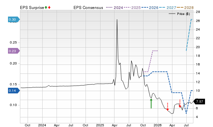Click the 28 label on price axis

(x=198, y=12)
